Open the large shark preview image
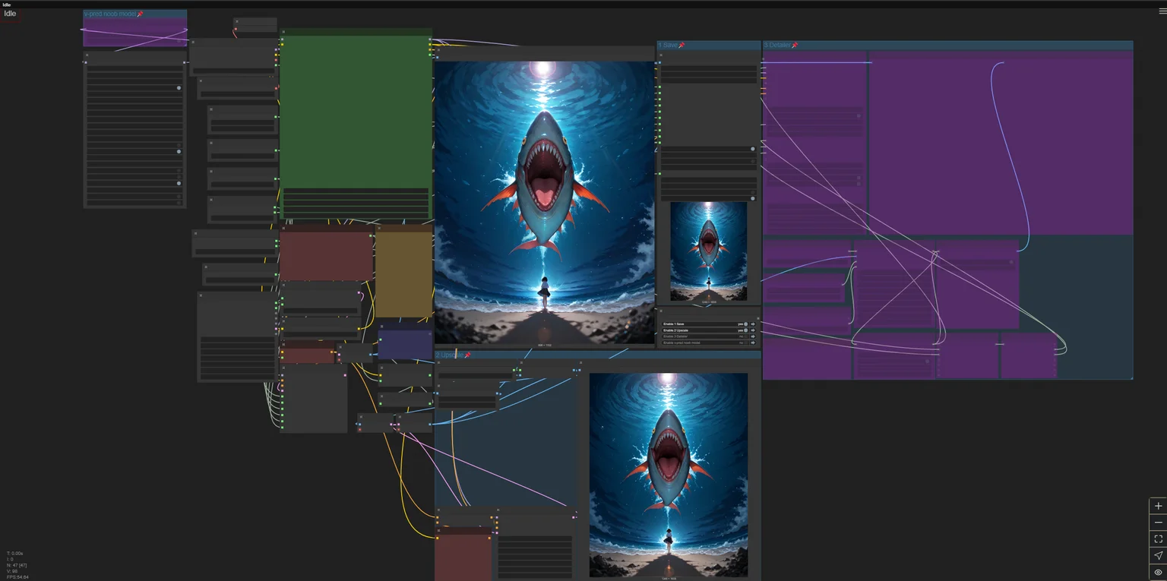The width and height of the screenshot is (1167, 581). click(545, 203)
